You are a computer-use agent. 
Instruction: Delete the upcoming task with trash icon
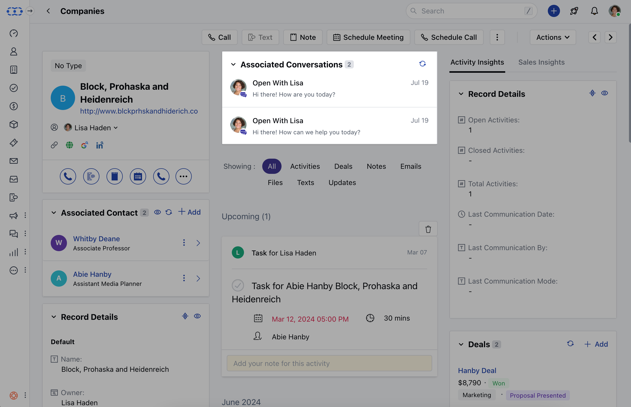[428, 229]
